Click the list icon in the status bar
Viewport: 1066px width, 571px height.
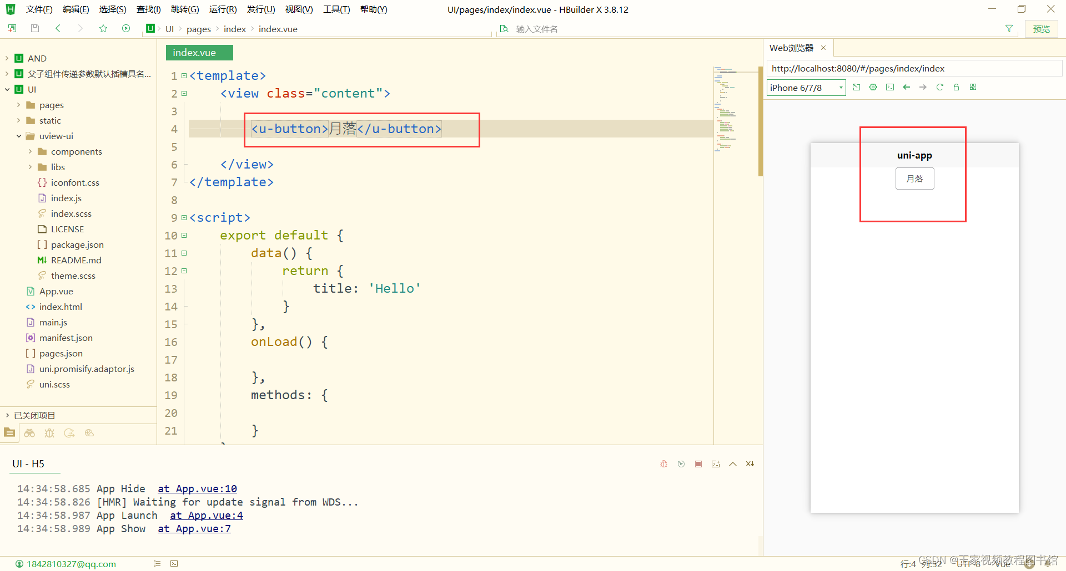click(157, 563)
